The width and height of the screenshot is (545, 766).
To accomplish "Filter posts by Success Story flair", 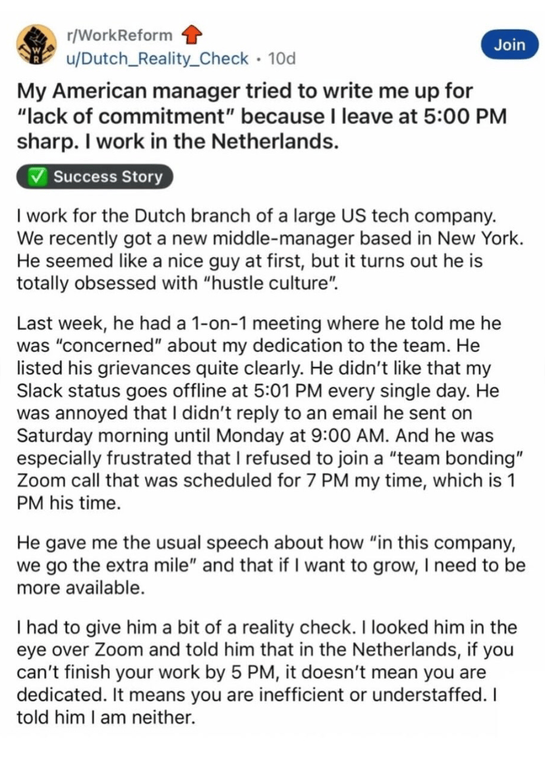I will (x=95, y=177).
